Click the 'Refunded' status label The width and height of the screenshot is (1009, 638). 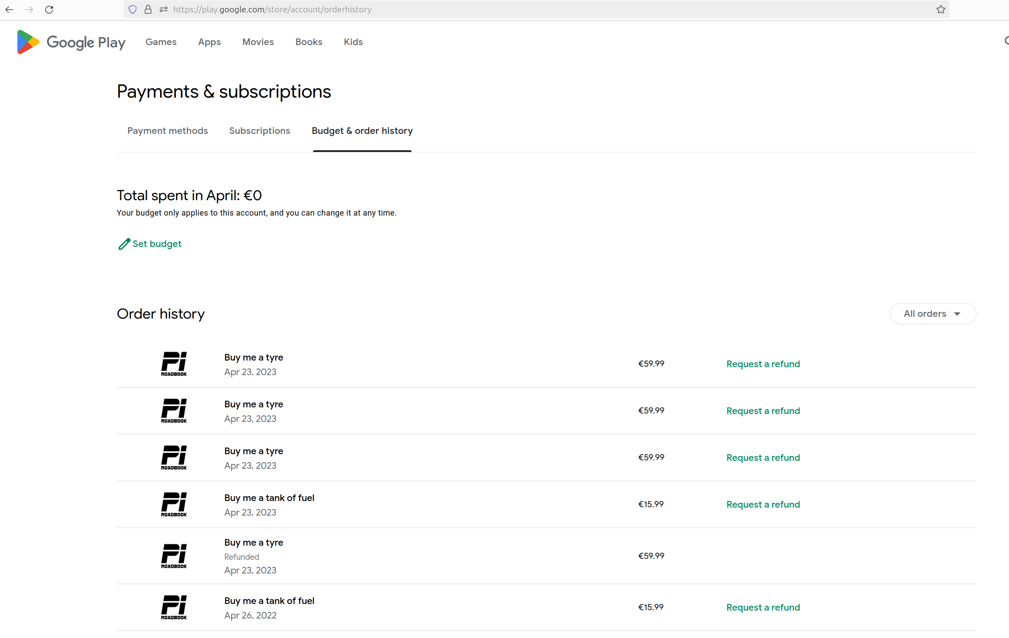241,557
